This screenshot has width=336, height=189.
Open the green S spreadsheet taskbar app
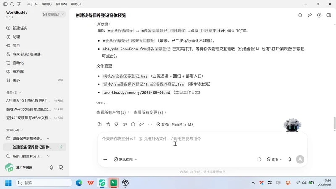coord(113,183)
